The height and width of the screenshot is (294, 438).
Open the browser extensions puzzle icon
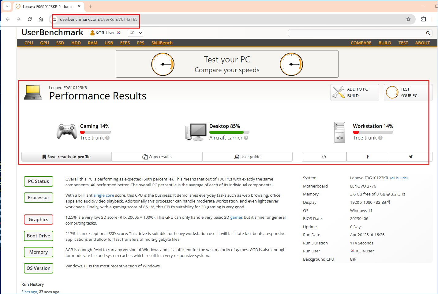424,19
